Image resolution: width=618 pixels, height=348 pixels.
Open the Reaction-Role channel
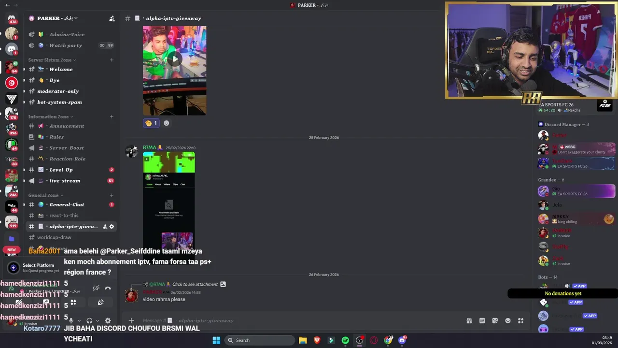pyautogui.click(x=71, y=159)
